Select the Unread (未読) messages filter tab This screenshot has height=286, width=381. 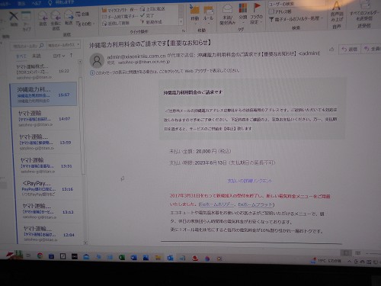[x=37, y=56]
